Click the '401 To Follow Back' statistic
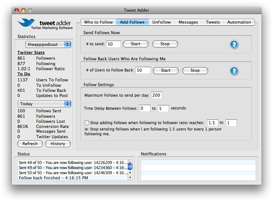 pyautogui.click(x=42, y=90)
